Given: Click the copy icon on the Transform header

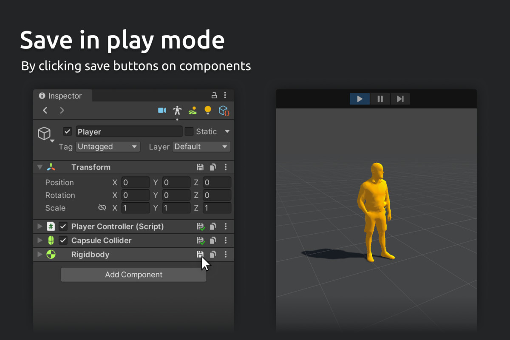Looking at the screenshot, I should (x=213, y=167).
